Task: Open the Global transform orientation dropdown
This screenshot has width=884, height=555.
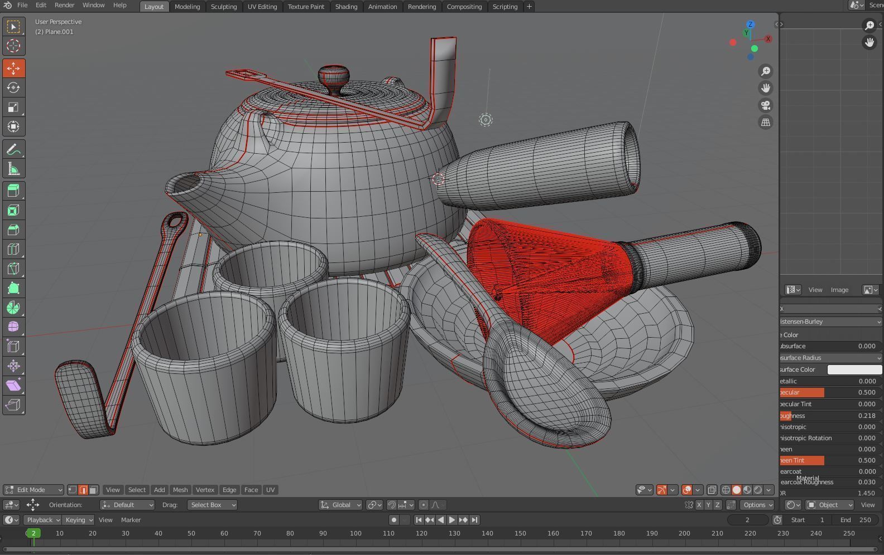Action: pos(340,505)
